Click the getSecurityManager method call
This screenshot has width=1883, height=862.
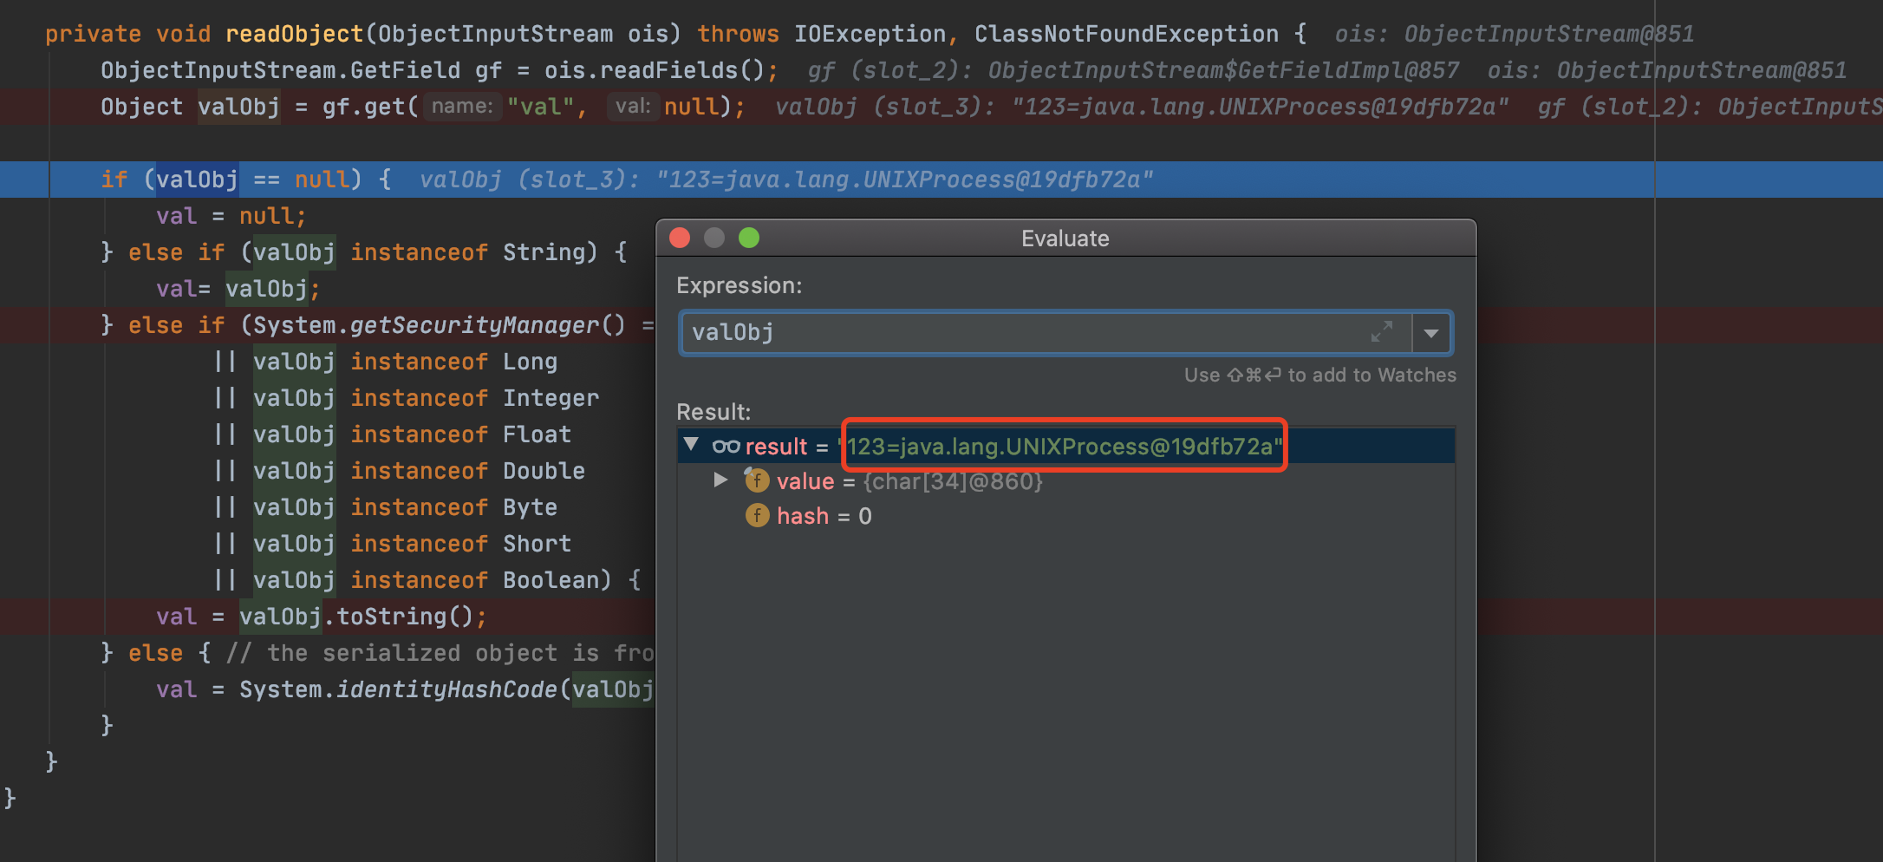473,325
